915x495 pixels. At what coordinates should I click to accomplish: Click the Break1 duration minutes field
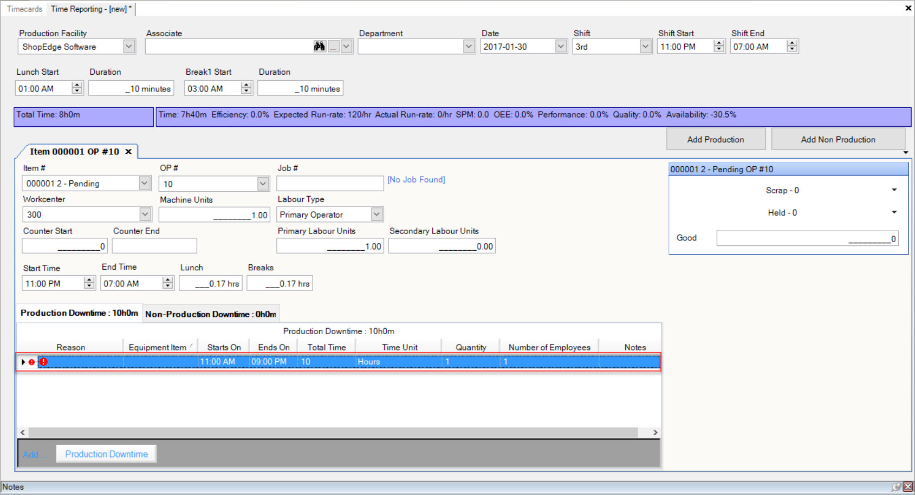(x=300, y=88)
